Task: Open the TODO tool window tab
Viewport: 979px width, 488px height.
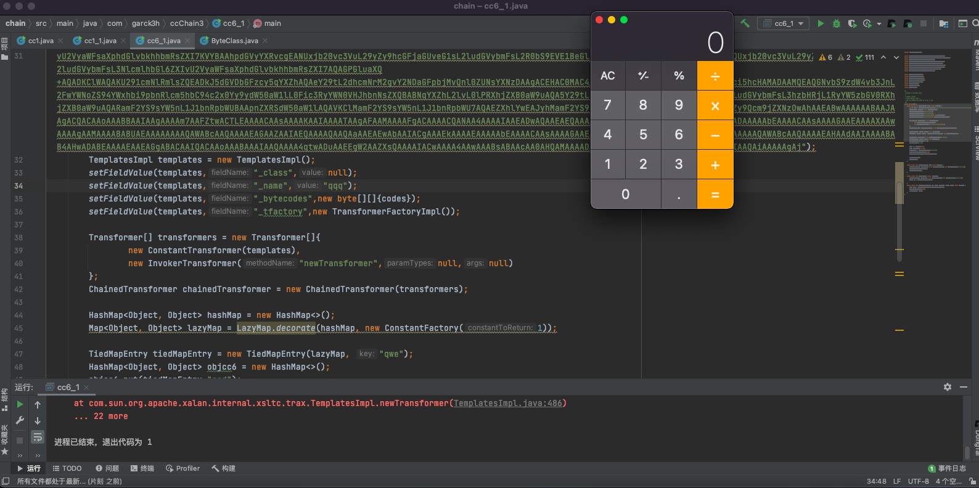Action: [67, 468]
